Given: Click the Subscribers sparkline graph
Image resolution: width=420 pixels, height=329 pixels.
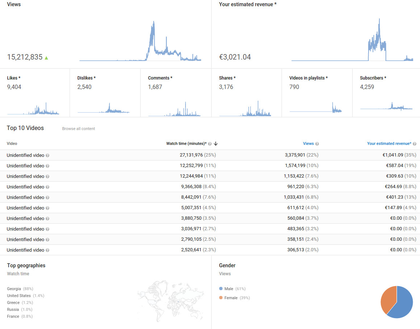Looking at the screenshot, I should point(386,106).
